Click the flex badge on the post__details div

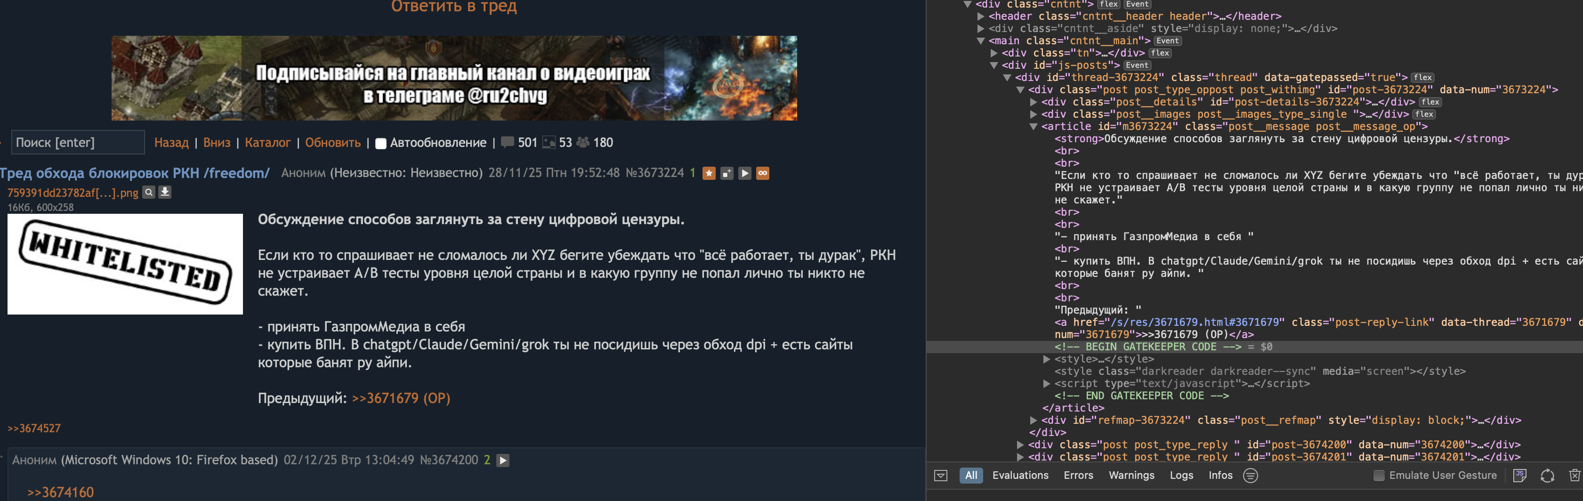[1430, 102]
